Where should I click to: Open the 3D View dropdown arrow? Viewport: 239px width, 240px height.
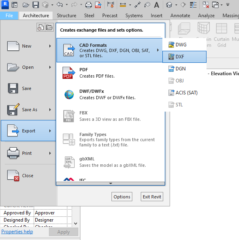[176, 5]
